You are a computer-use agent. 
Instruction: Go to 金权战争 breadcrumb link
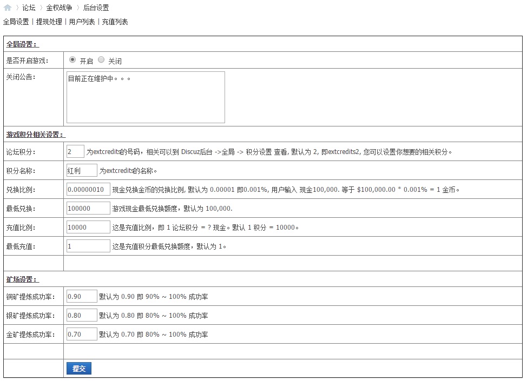[59, 8]
